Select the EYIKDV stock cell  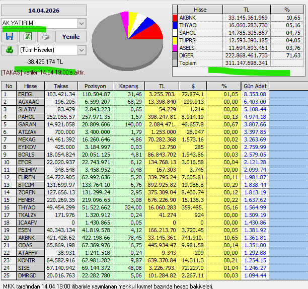[30, 147]
